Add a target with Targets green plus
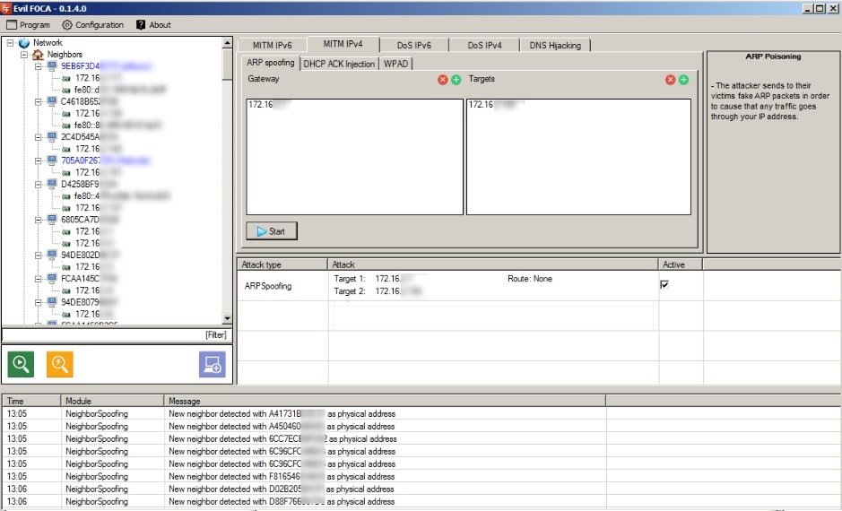This screenshot has height=511, width=842. click(x=683, y=80)
